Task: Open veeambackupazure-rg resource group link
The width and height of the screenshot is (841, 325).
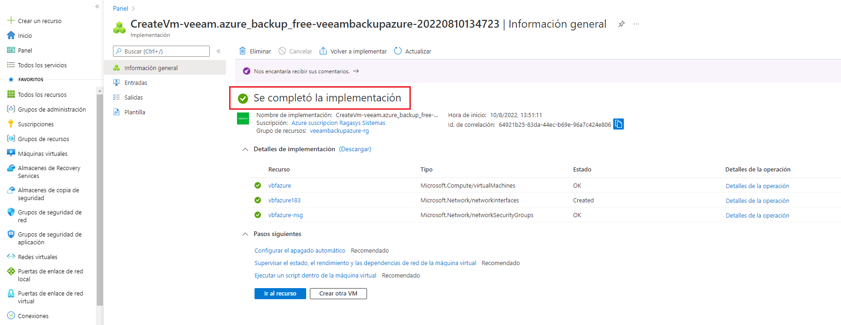Action: pos(339,131)
